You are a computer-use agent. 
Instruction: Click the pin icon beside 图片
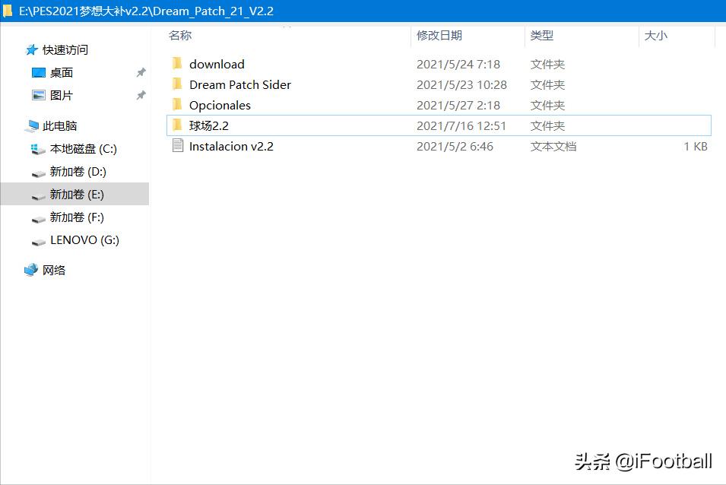pos(141,95)
